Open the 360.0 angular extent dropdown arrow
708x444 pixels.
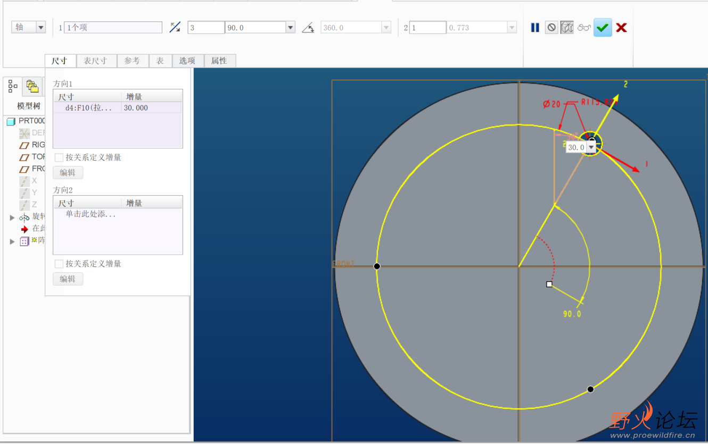(x=386, y=28)
